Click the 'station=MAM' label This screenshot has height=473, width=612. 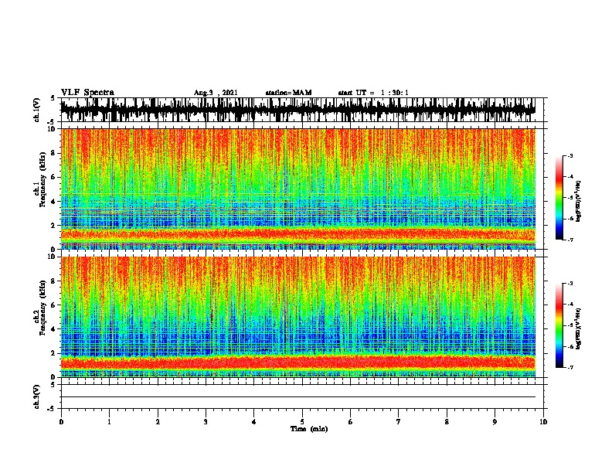(288, 93)
